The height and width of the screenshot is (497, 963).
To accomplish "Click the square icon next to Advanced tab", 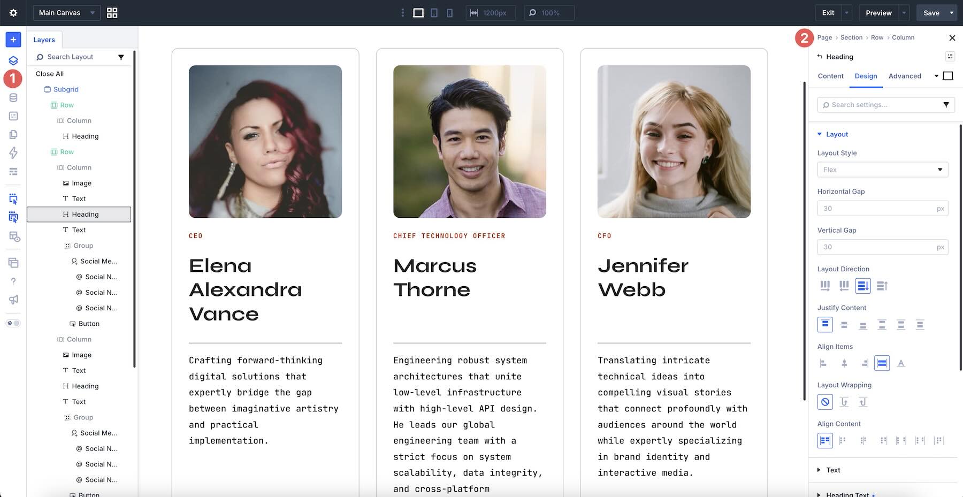I will pyautogui.click(x=948, y=76).
